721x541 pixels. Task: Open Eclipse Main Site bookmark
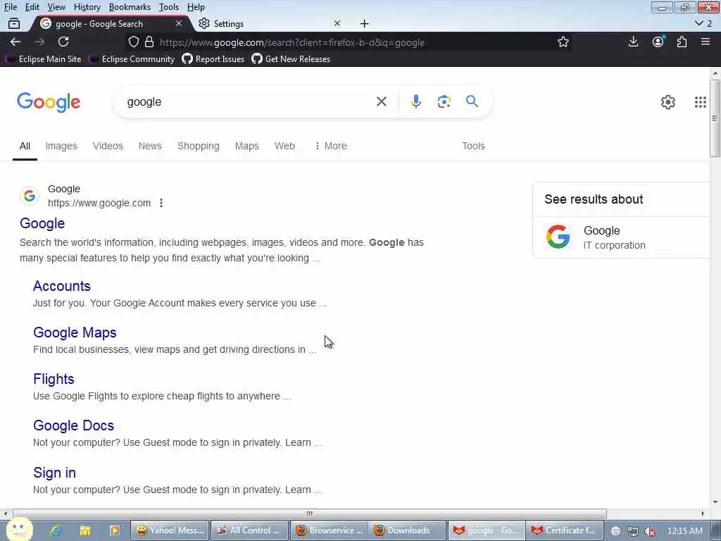(x=43, y=59)
